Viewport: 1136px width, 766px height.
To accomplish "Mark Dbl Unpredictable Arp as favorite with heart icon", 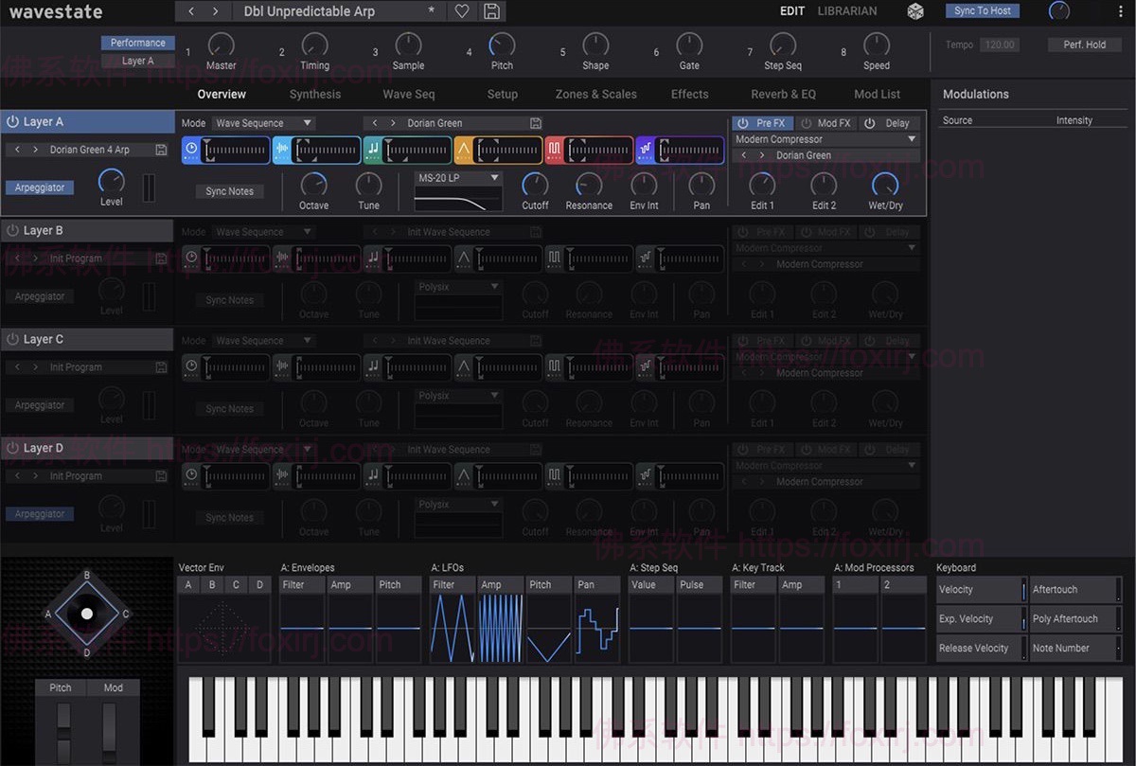I will point(461,11).
